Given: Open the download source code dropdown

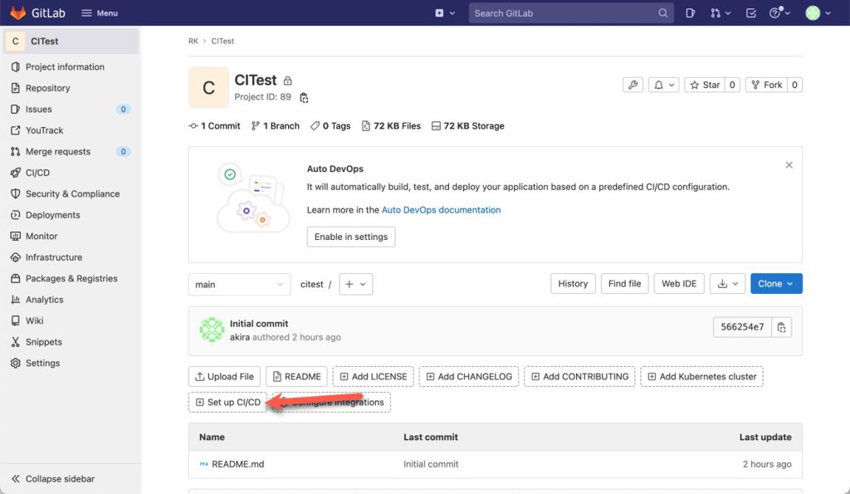Looking at the screenshot, I should pyautogui.click(x=727, y=284).
